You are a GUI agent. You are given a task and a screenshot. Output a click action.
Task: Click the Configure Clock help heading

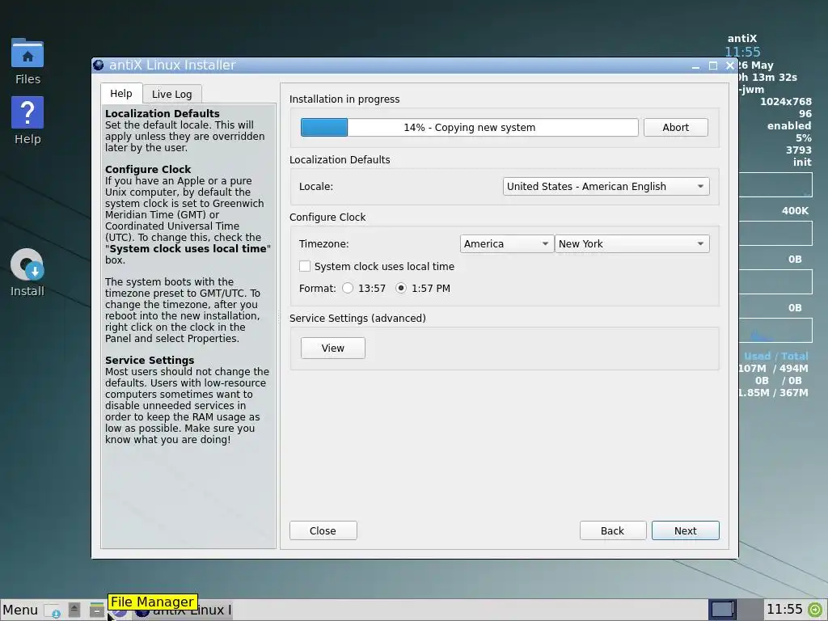[x=148, y=170]
